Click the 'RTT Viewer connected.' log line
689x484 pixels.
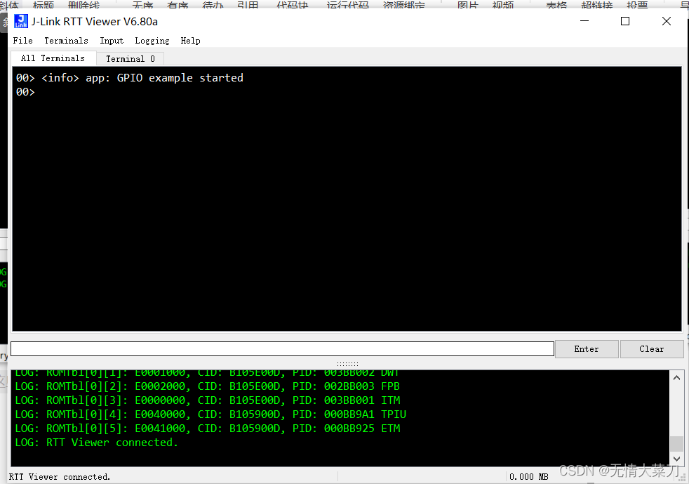pyautogui.click(x=96, y=443)
